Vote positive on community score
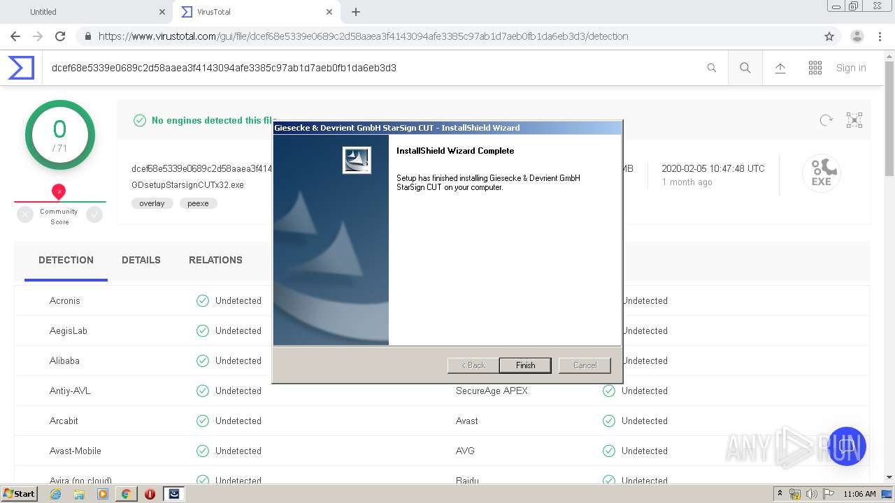This screenshot has width=895, height=503. [94, 215]
